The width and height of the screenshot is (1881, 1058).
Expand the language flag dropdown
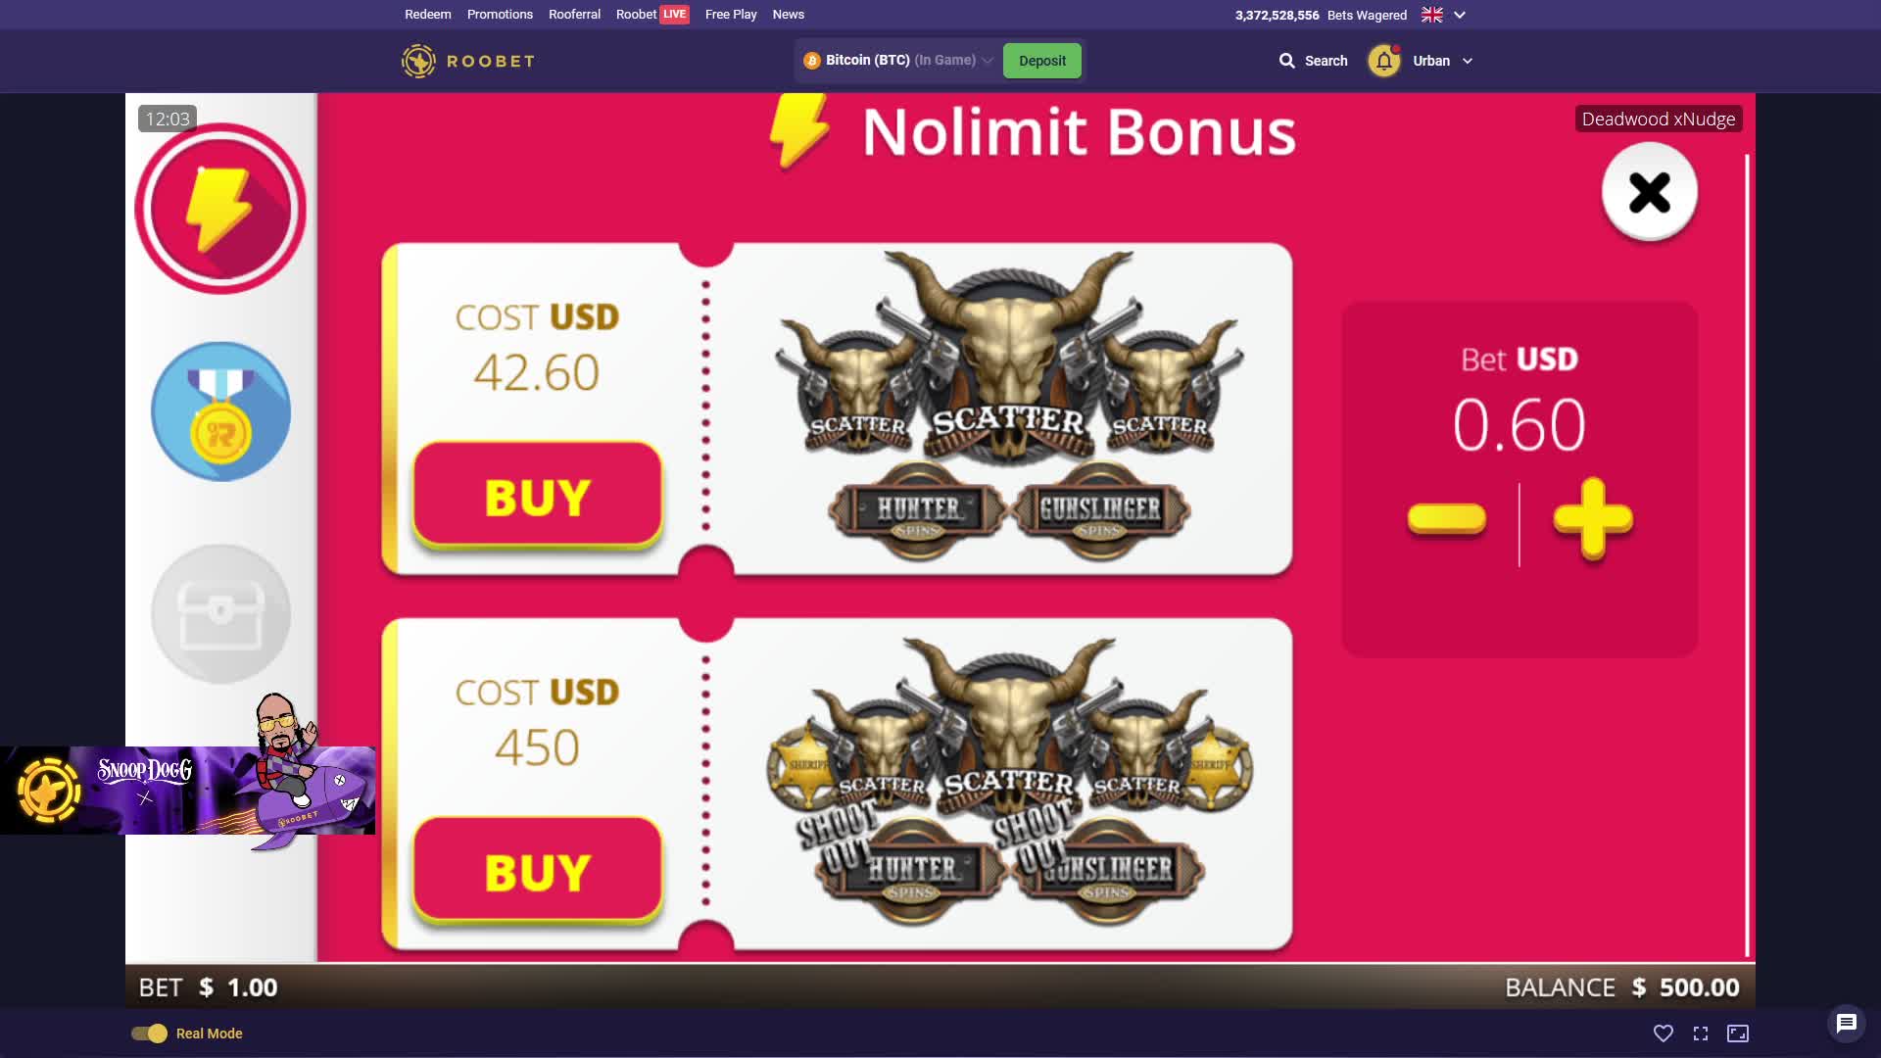click(x=1444, y=15)
